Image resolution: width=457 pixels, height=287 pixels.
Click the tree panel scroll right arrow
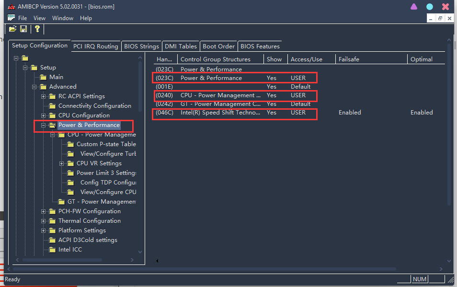click(x=132, y=260)
